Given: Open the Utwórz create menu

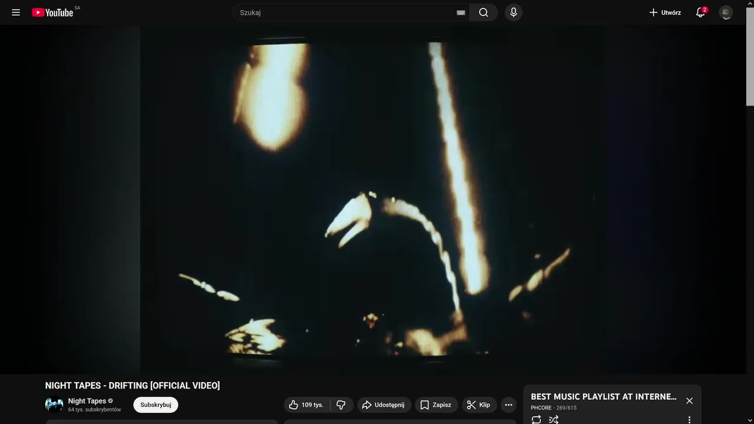Looking at the screenshot, I should point(665,12).
